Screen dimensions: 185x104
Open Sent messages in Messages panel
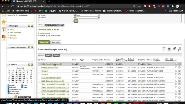pyautogui.click(x=15, y=32)
